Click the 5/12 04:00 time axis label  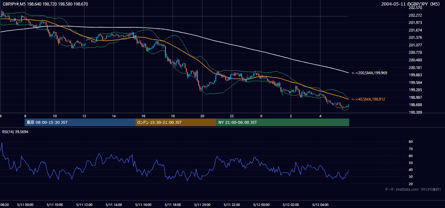(320, 205)
